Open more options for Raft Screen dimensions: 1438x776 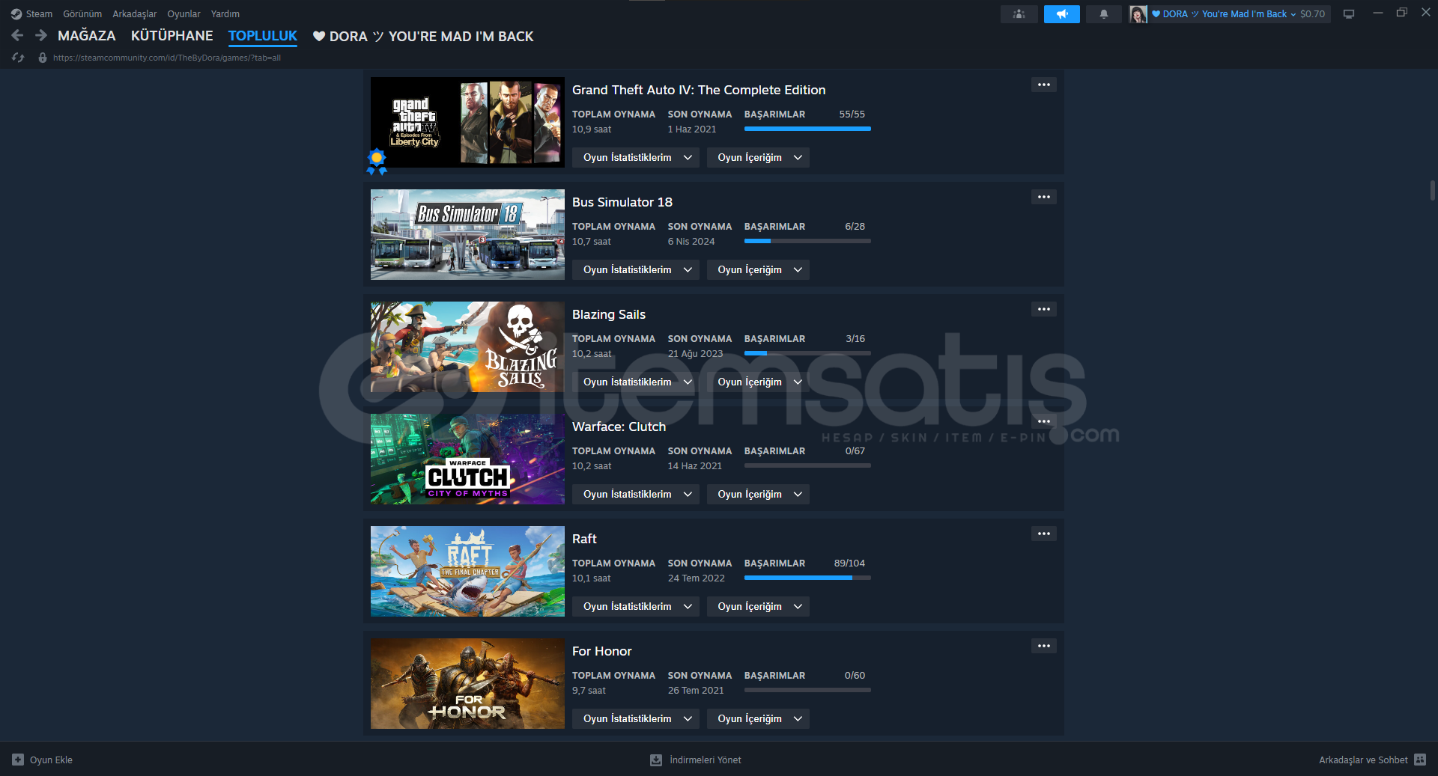(1043, 534)
